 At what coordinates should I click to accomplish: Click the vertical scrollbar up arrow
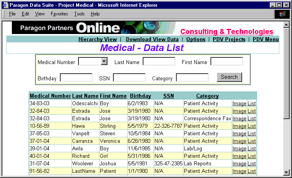[x=287, y=25]
